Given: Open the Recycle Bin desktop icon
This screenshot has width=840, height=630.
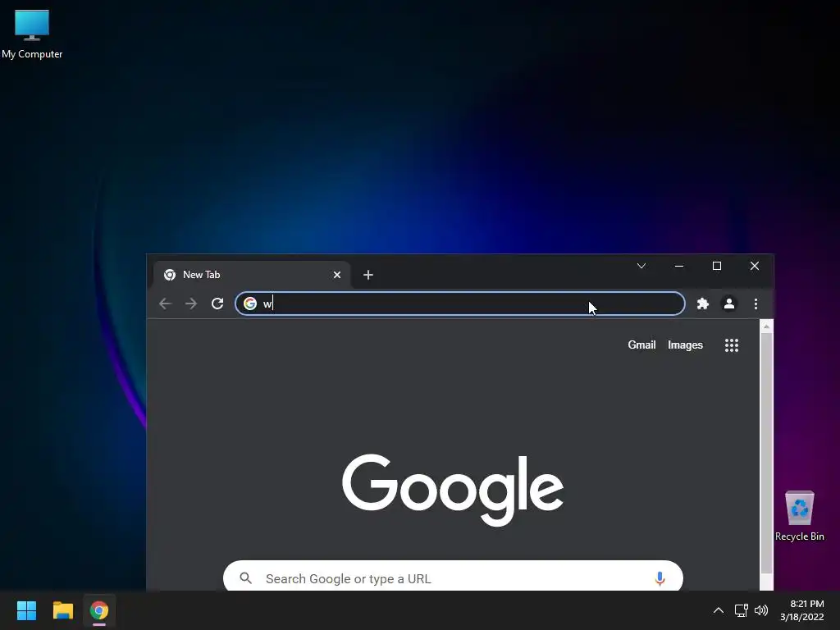Looking at the screenshot, I should pyautogui.click(x=799, y=516).
